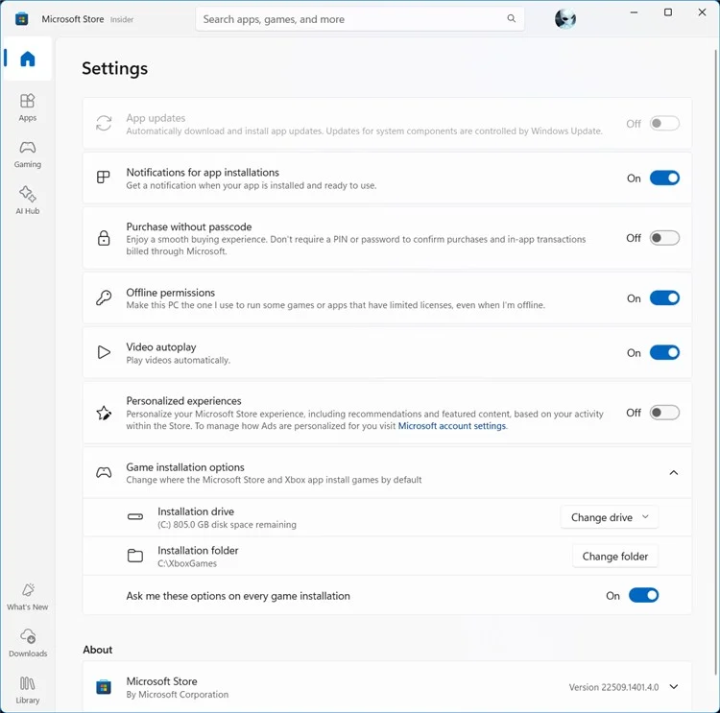The image size is (720, 713).
Task: Open the Change drive dropdown
Action: (x=610, y=517)
